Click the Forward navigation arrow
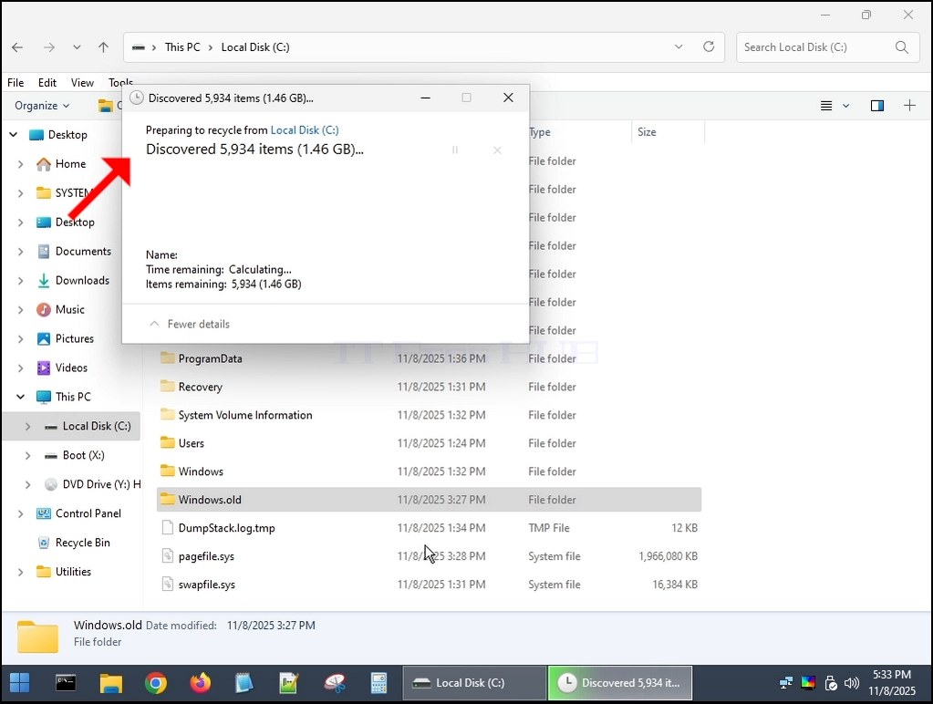Viewport: 933px width, 704px height. click(48, 47)
